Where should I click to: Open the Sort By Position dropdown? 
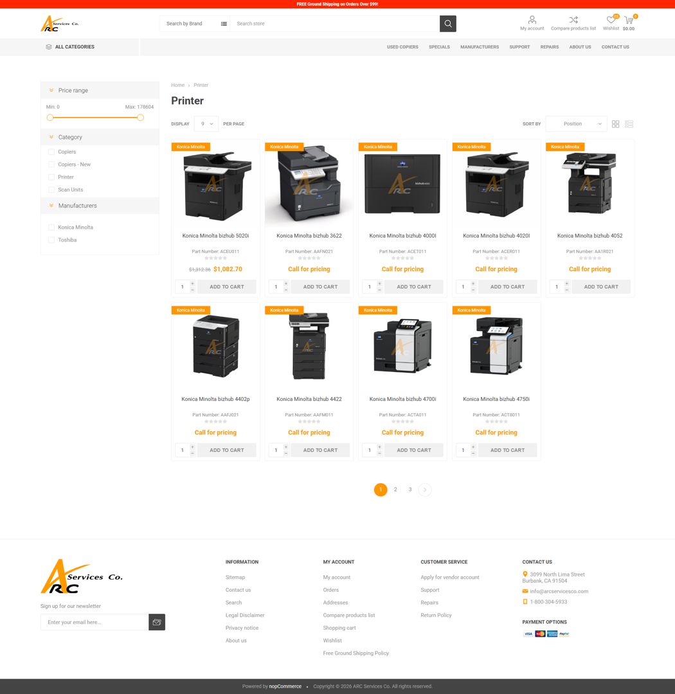click(576, 123)
